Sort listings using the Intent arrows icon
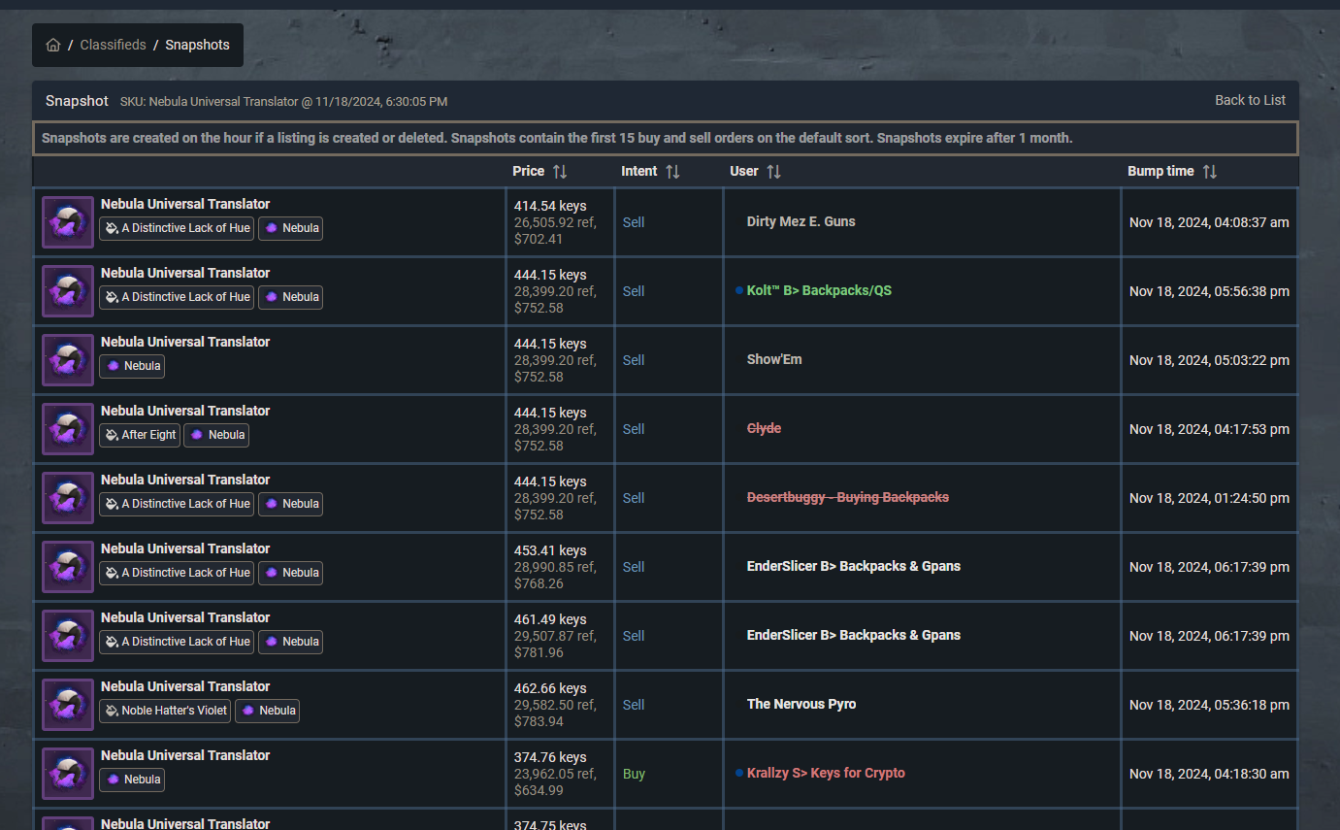This screenshot has width=1340, height=830. coord(672,171)
